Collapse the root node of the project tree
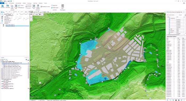Viewport: 186px width, 101px height. (x=1, y=14)
